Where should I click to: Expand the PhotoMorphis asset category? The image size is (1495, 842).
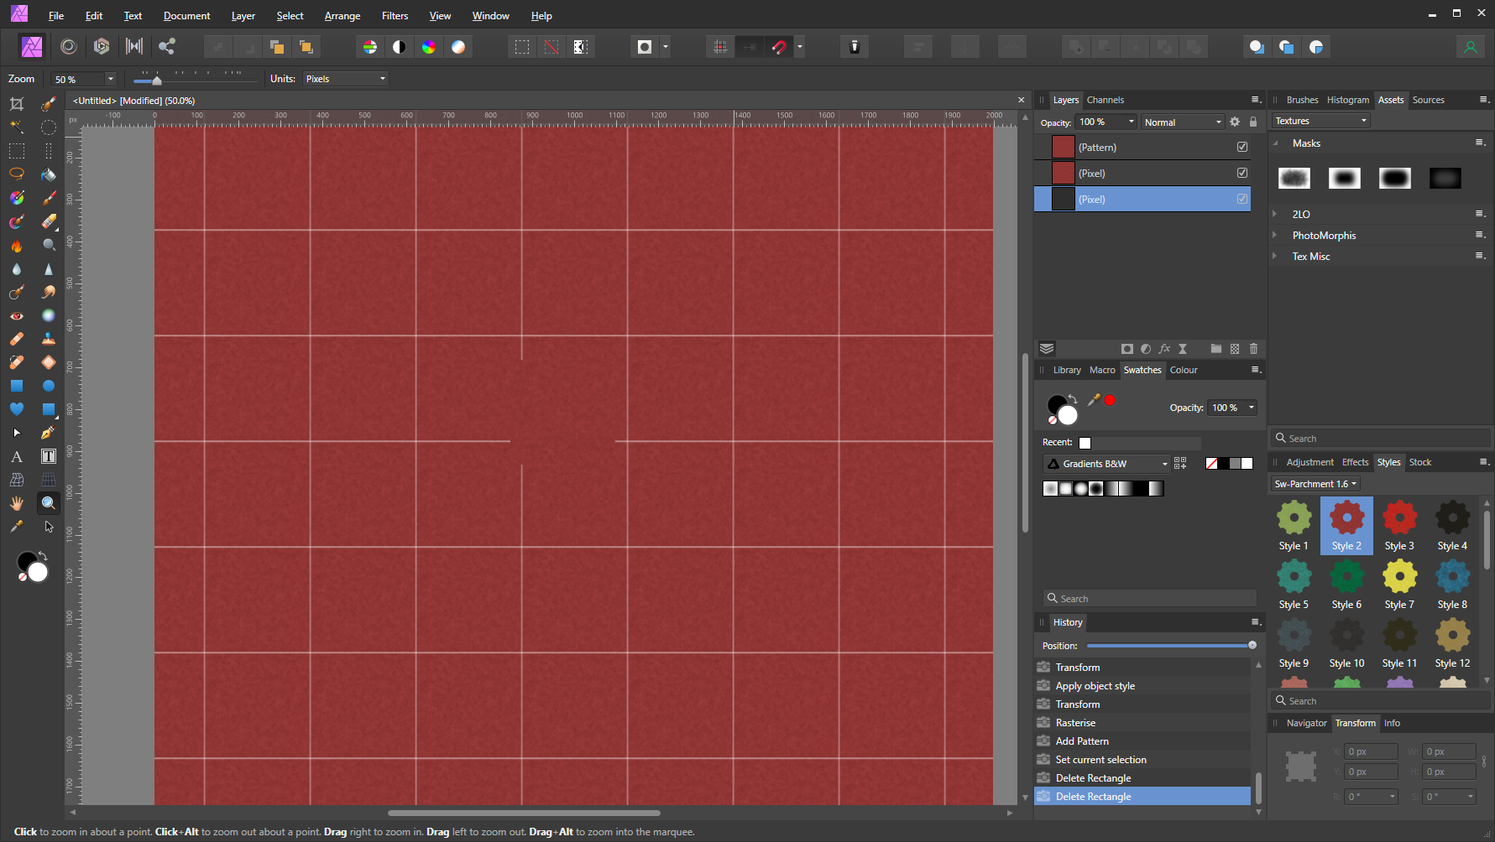click(x=1274, y=236)
